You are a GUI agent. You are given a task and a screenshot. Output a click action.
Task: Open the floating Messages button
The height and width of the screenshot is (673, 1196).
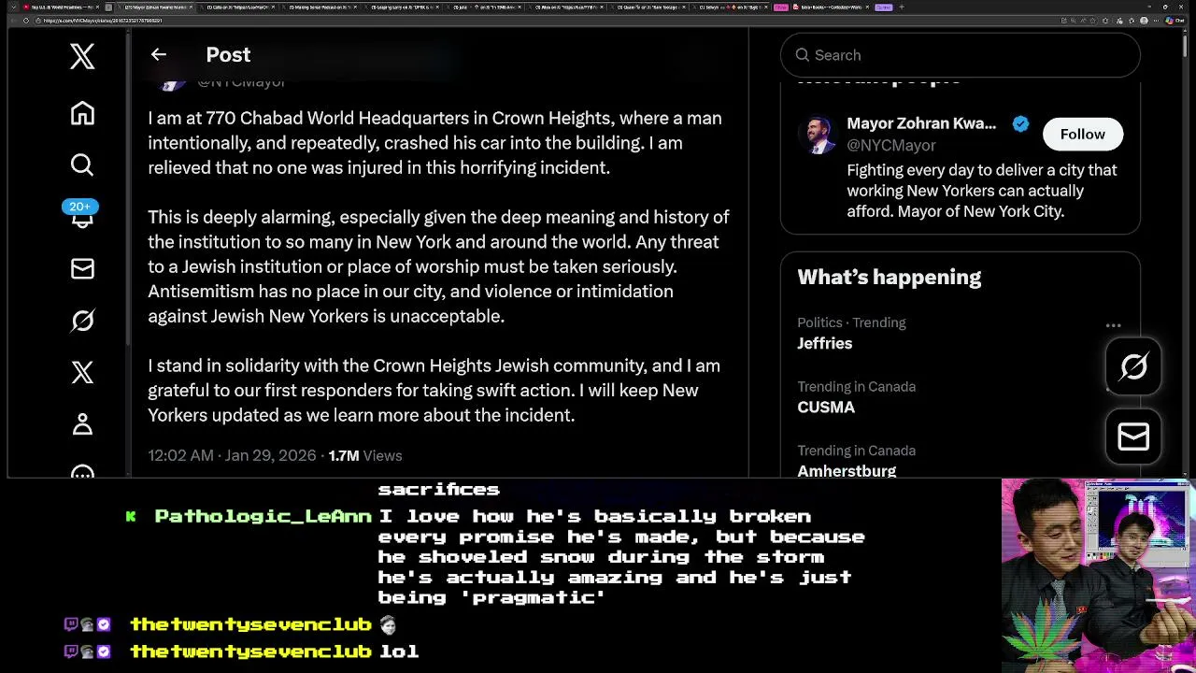[1133, 437]
